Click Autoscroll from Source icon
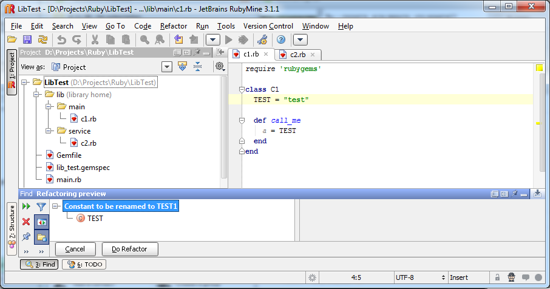The width and height of the screenshot is (550, 289). [182, 66]
